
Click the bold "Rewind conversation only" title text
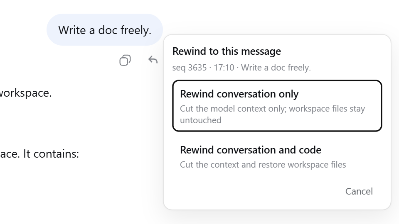239,94
